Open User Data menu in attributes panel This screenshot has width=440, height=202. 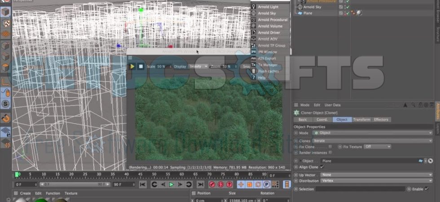(333, 105)
